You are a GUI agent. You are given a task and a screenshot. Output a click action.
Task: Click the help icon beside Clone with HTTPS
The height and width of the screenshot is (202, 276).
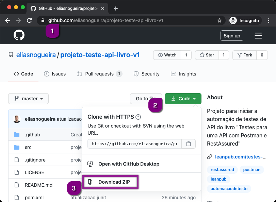coord(138,117)
